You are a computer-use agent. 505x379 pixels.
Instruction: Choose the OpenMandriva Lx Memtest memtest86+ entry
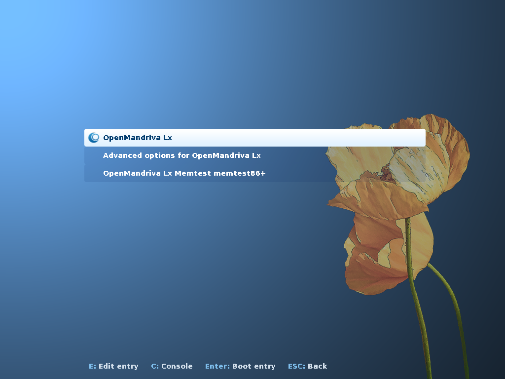click(x=184, y=173)
